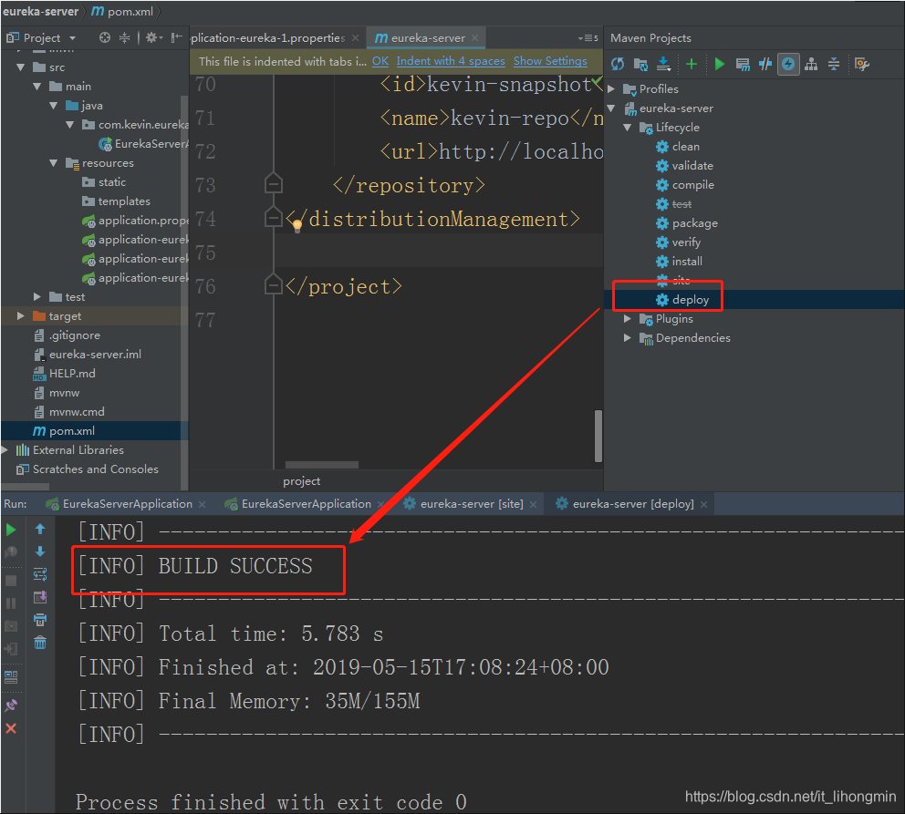Jump up the stack trace arrow

click(x=40, y=529)
